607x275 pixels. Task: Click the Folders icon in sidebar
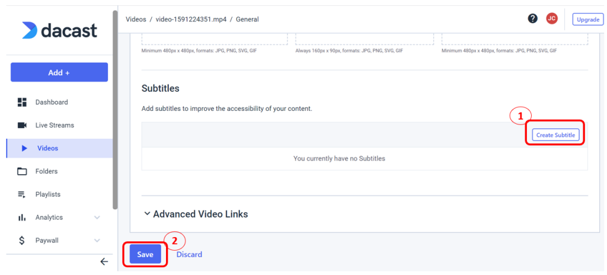tap(22, 171)
